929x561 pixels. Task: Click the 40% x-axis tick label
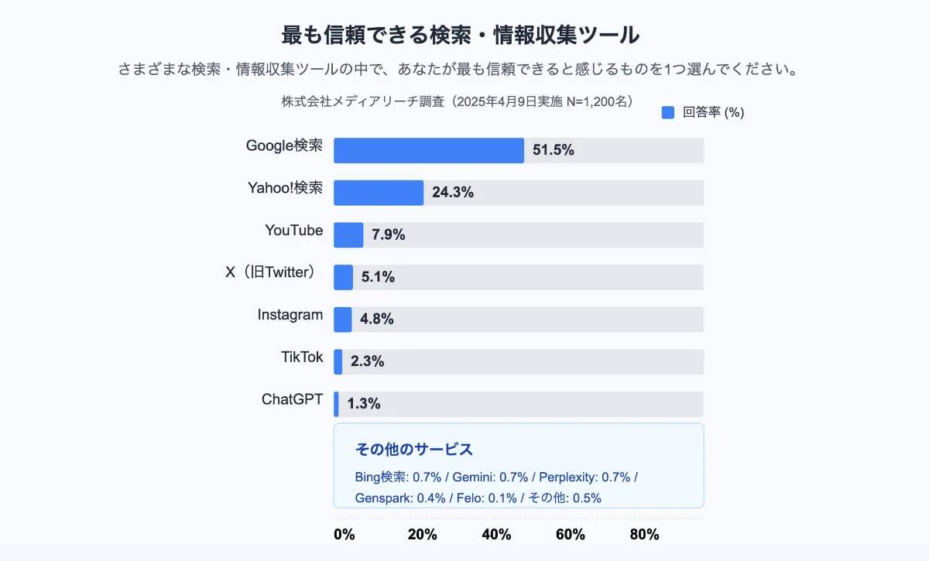496,534
